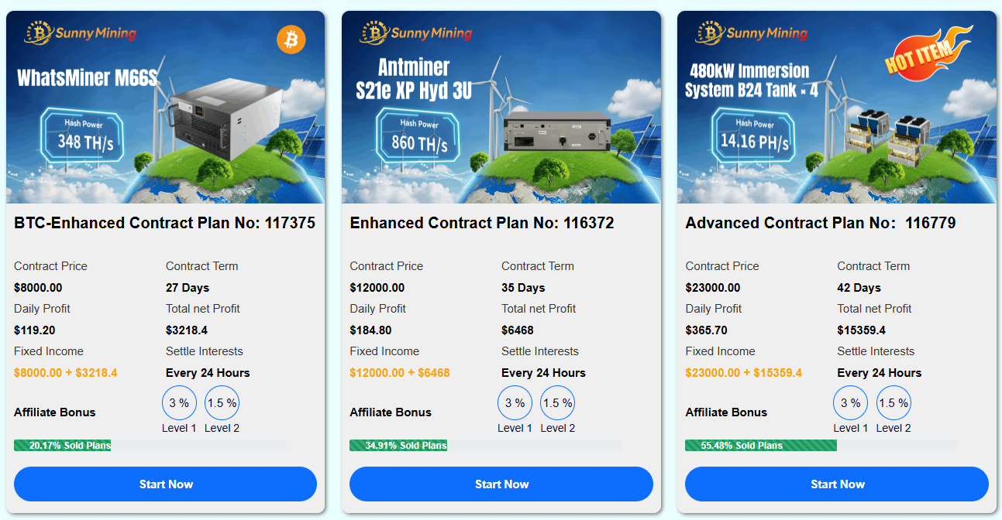Click the 3% Level 1 circle in plan 117375
Screen dimensions: 1002x520
(x=179, y=403)
